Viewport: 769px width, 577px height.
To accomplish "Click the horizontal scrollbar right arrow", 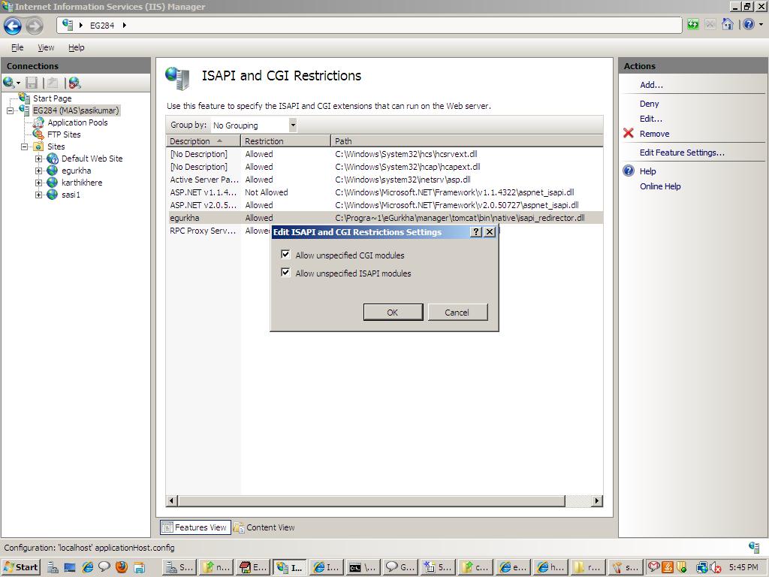I will pos(597,501).
